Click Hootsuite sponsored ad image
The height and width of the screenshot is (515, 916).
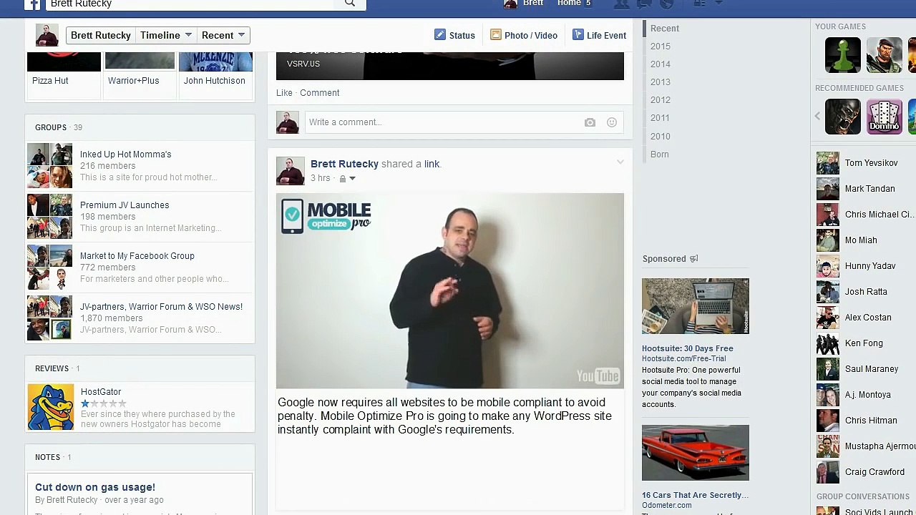[x=696, y=306]
